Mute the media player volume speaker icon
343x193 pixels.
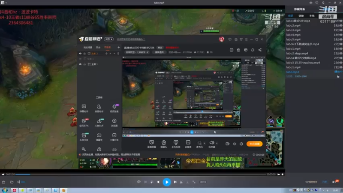click(18, 182)
